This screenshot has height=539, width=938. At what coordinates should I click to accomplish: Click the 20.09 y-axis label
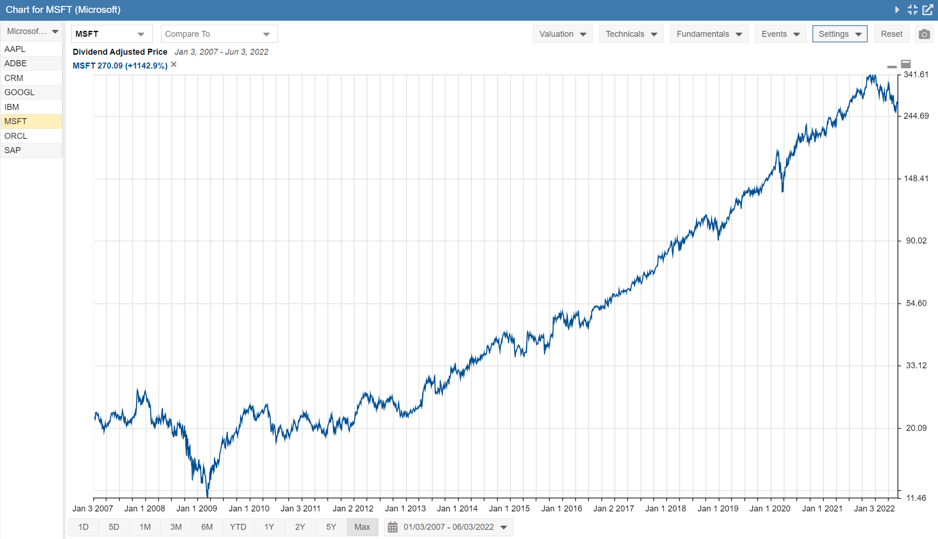pos(916,428)
